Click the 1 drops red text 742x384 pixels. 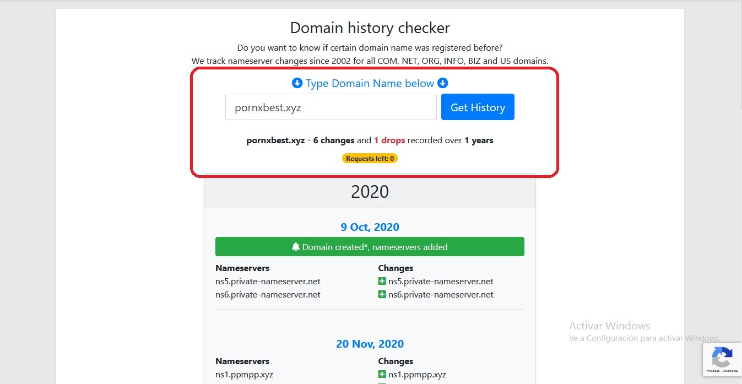click(389, 140)
